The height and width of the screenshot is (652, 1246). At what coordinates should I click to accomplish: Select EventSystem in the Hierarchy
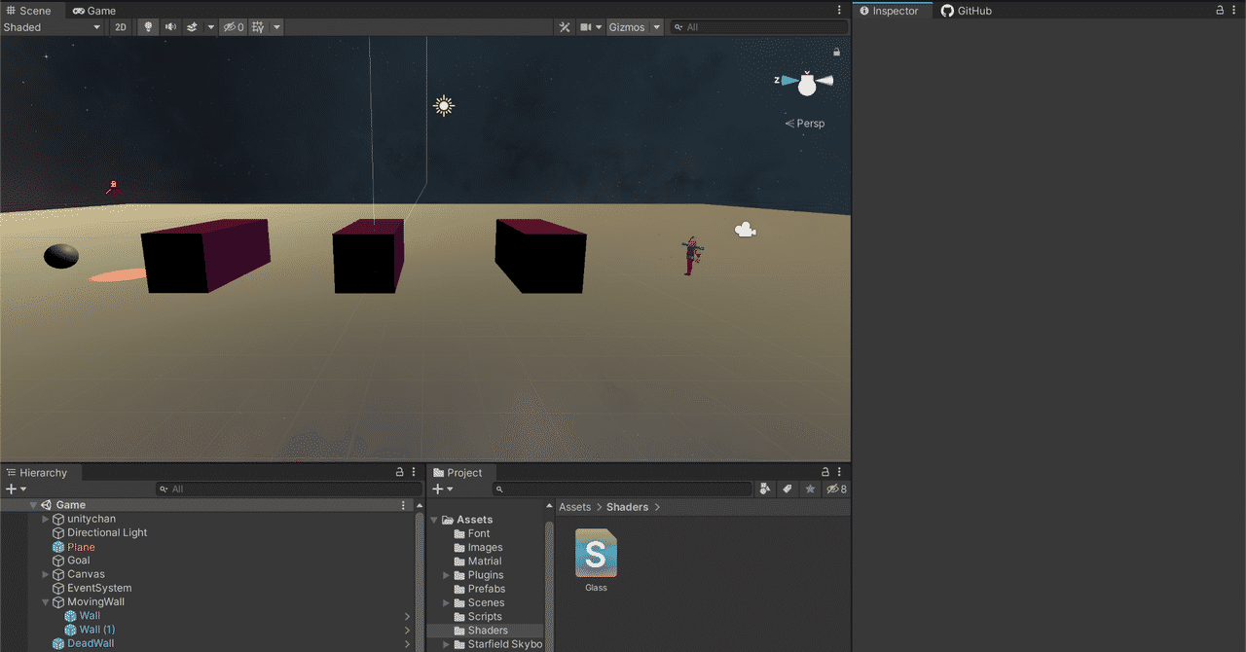(x=99, y=589)
